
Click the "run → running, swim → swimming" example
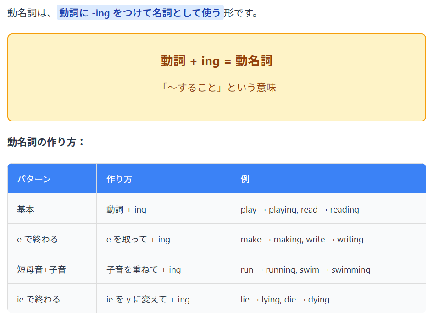click(x=305, y=269)
